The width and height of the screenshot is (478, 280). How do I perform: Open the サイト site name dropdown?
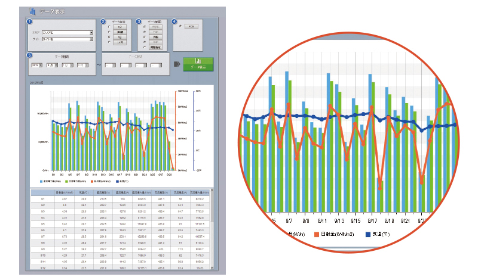coord(68,39)
